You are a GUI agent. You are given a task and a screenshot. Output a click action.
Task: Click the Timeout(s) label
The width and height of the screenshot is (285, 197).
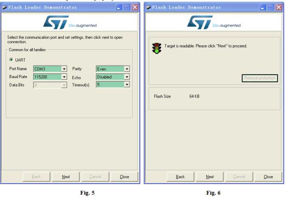click(x=80, y=85)
